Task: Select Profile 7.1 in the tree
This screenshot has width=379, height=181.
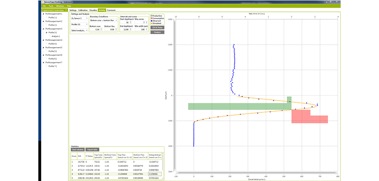Action: tap(53, 66)
